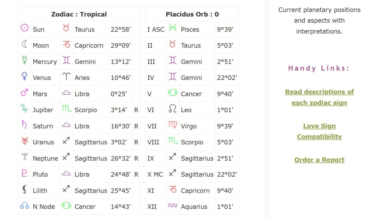
Task: Click the Moon crescent icon
Action: 24,44
